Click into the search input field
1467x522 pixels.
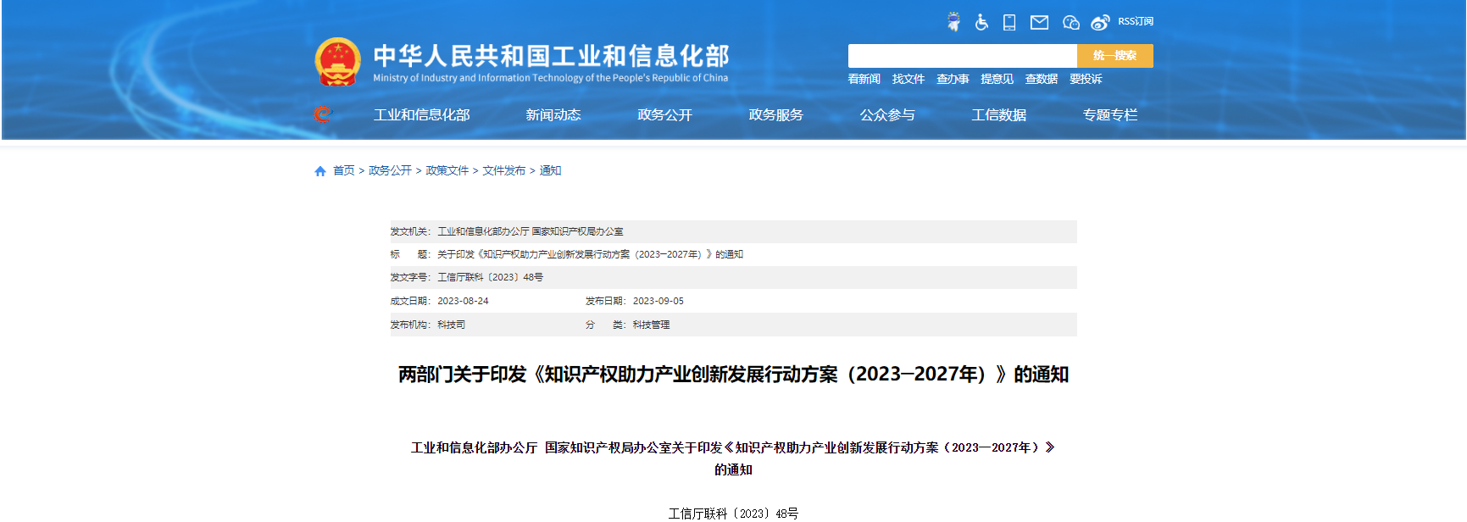coord(962,56)
